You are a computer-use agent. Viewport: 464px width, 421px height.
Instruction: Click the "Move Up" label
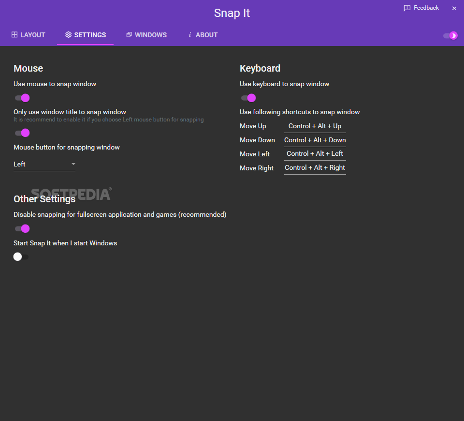click(x=253, y=126)
